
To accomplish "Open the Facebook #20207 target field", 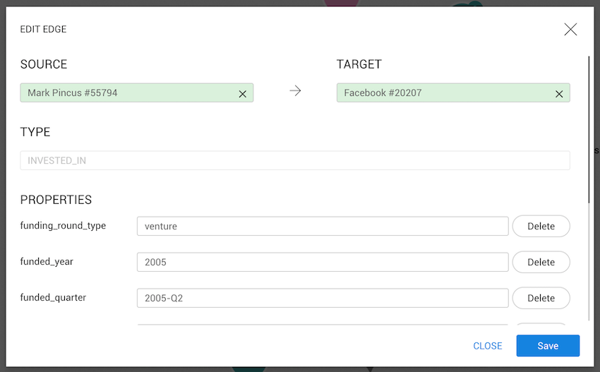I will [x=445, y=92].
